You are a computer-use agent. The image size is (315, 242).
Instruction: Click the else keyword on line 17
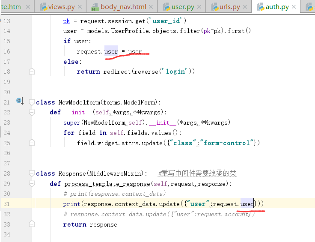[x=71, y=62]
